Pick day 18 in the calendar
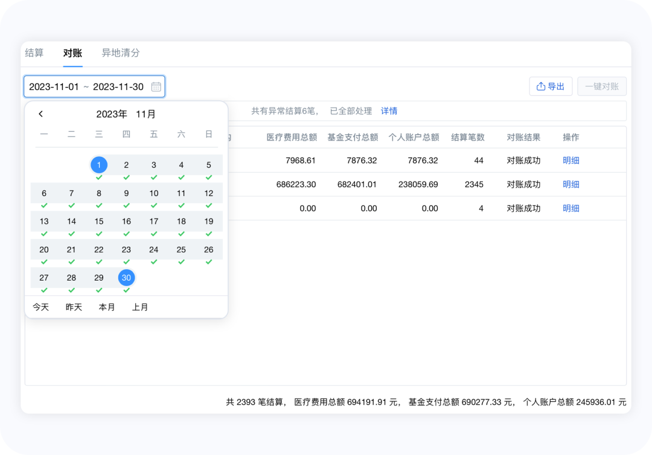The image size is (652, 455). 181,221
